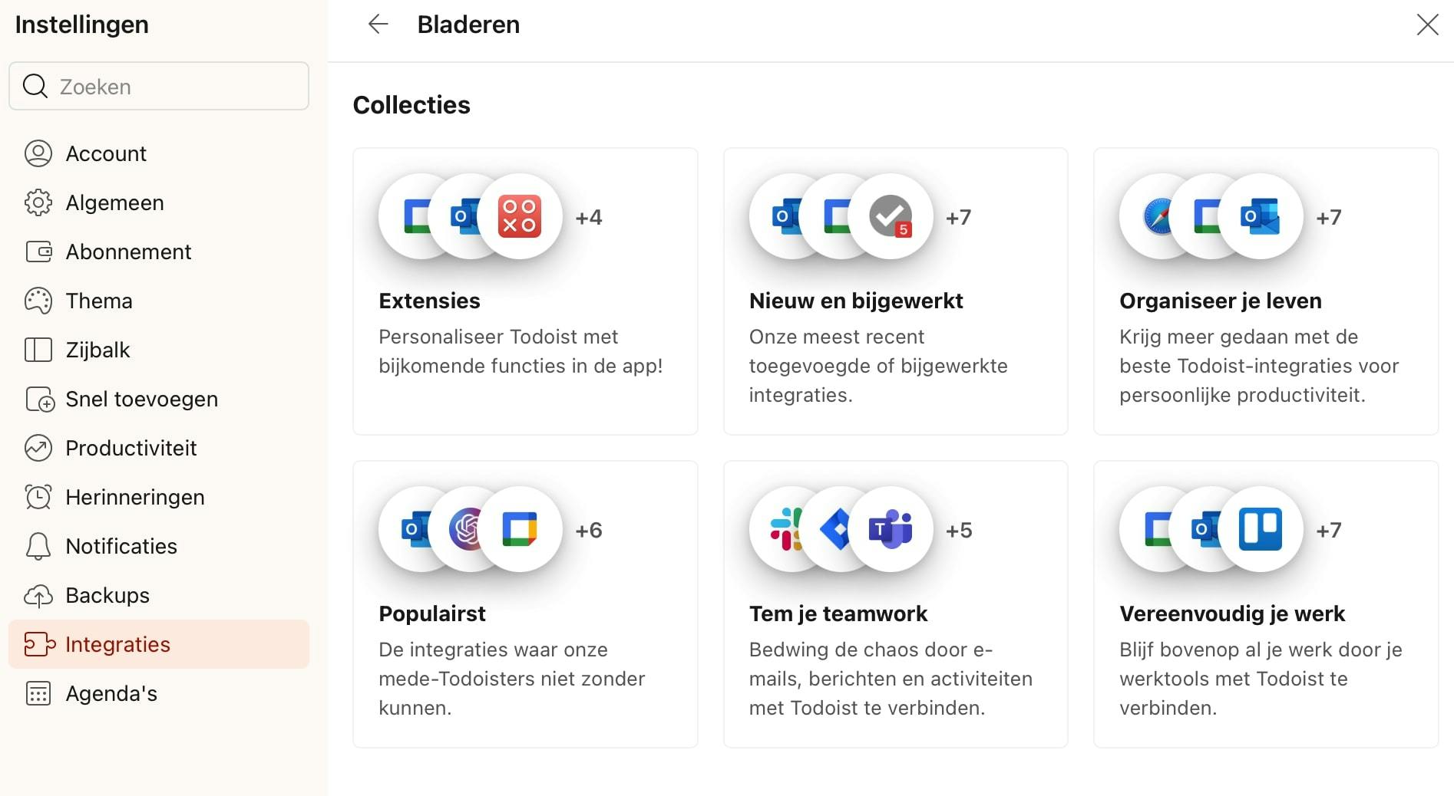
Task: Click the Microsoft Teams icon
Action: coord(891,529)
